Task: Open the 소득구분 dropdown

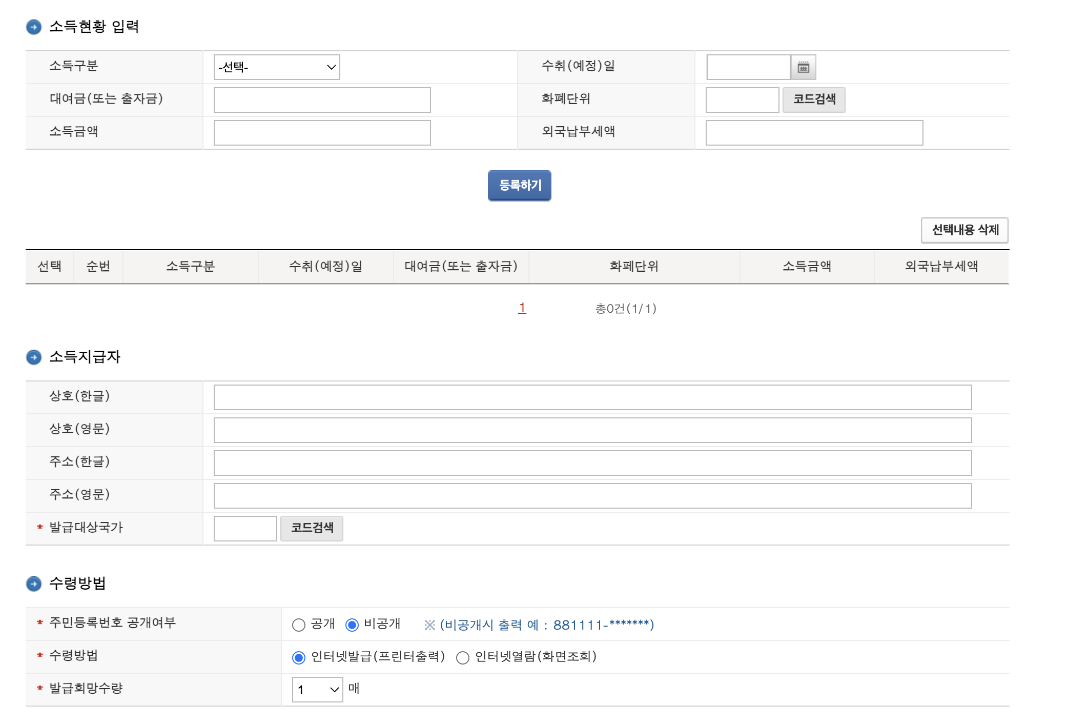Action: tap(277, 67)
